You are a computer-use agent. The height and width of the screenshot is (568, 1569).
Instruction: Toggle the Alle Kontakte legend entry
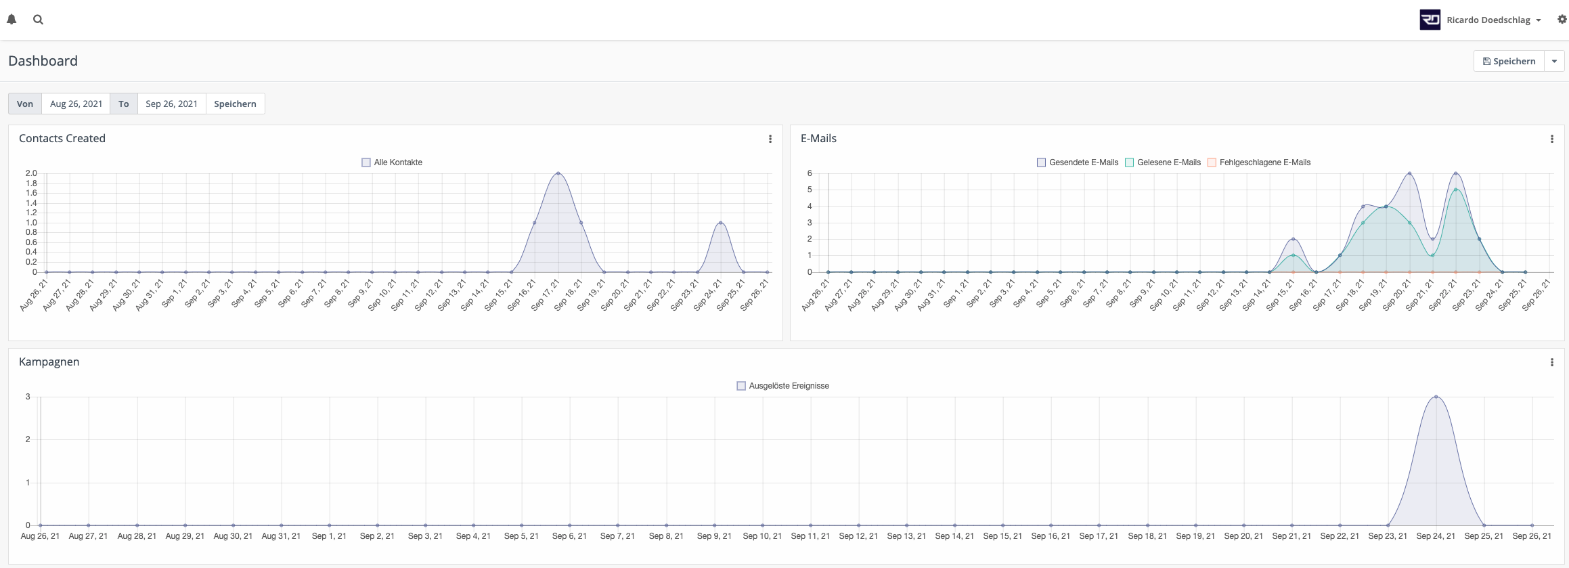point(392,162)
